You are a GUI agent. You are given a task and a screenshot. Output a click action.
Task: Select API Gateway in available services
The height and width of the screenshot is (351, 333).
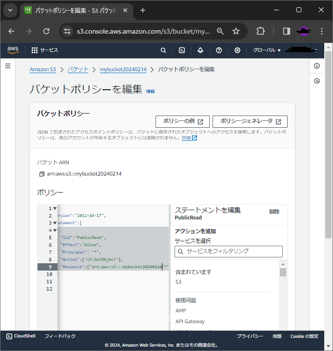point(190,321)
